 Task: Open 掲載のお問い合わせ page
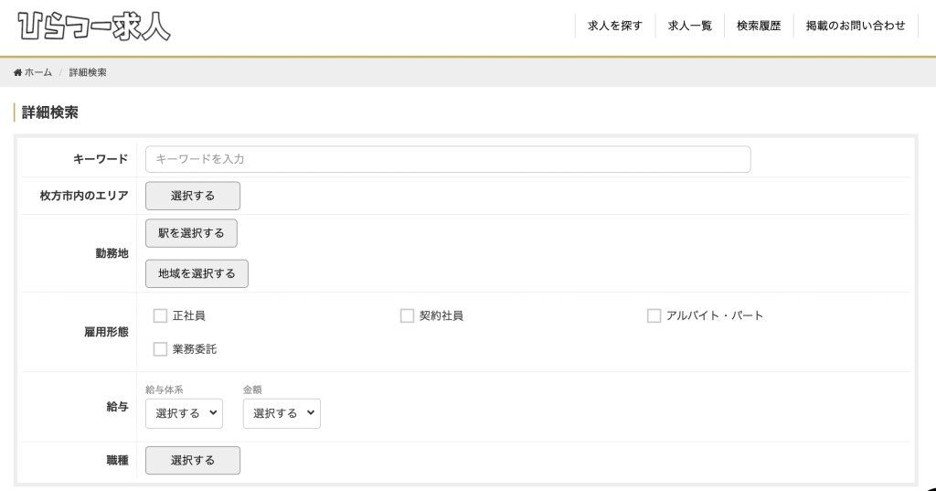point(856,27)
